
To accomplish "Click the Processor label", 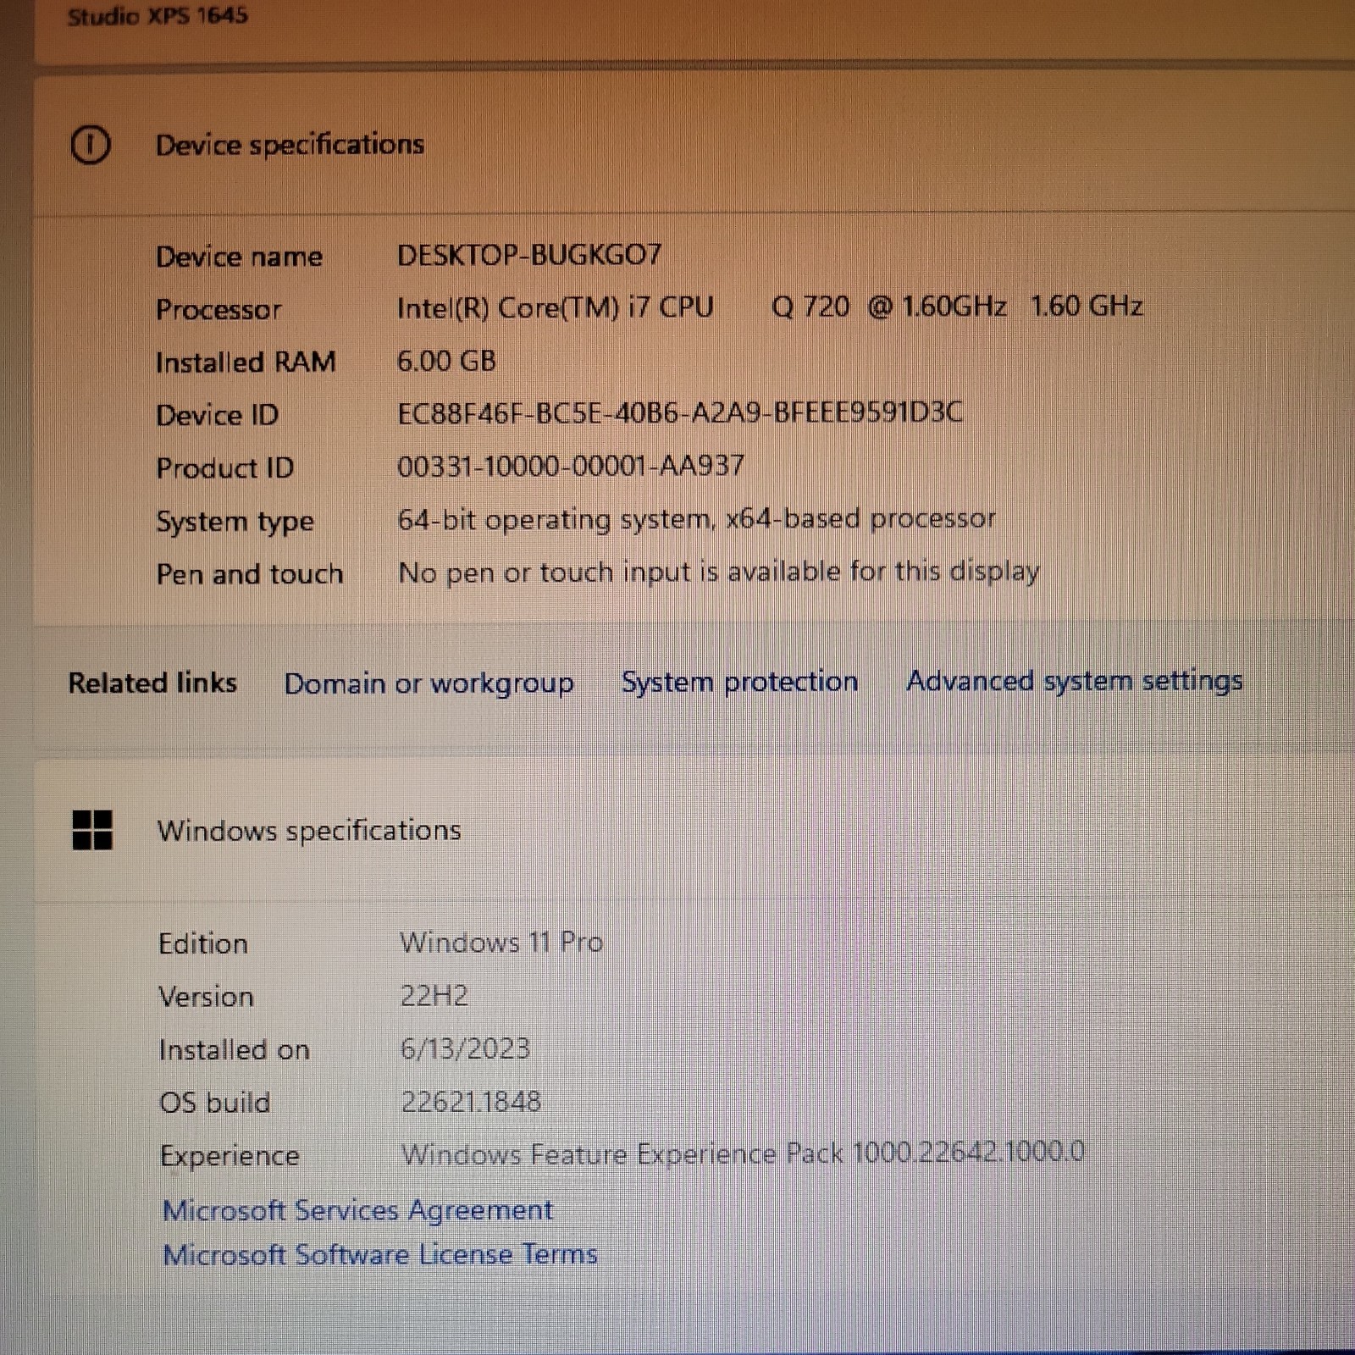I will pyautogui.click(x=218, y=310).
